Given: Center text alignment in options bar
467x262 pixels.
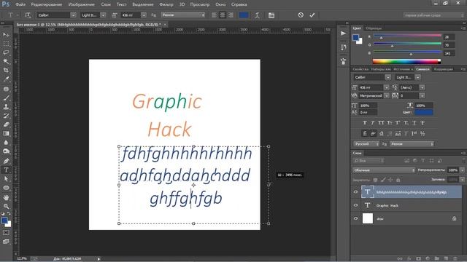Looking at the screenshot, I should click(223, 15).
